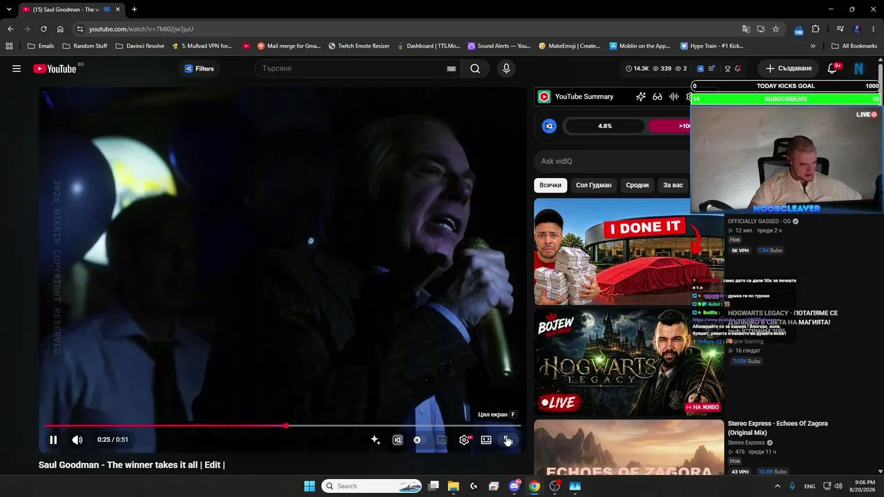This screenshot has height=497, width=884.
Task: Open the I DONE IT video thumbnail
Action: tap(628, 252)
